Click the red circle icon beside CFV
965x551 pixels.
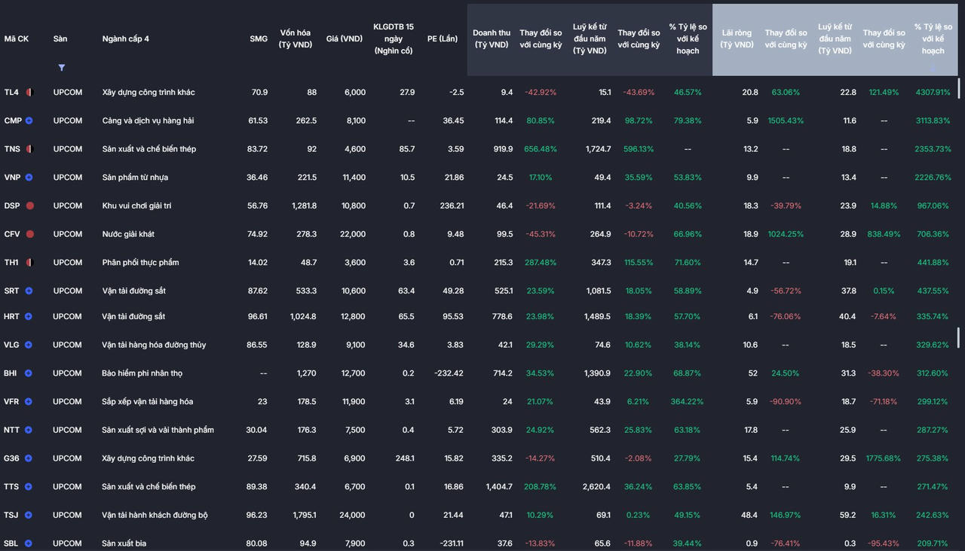(30, 234)
